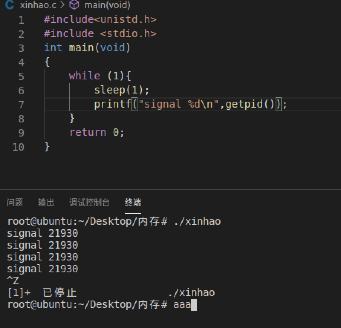Switch to the 输出 panel tab
The image size is (341, 328).
[46, 202]
